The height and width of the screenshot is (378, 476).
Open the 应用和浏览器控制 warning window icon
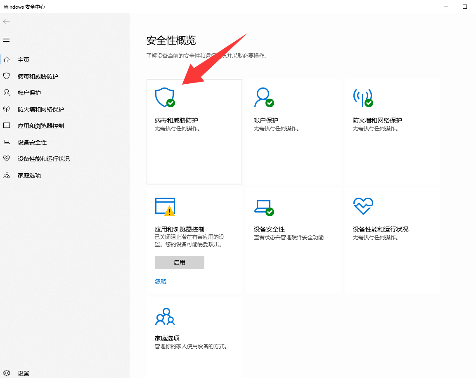(165, 206)
